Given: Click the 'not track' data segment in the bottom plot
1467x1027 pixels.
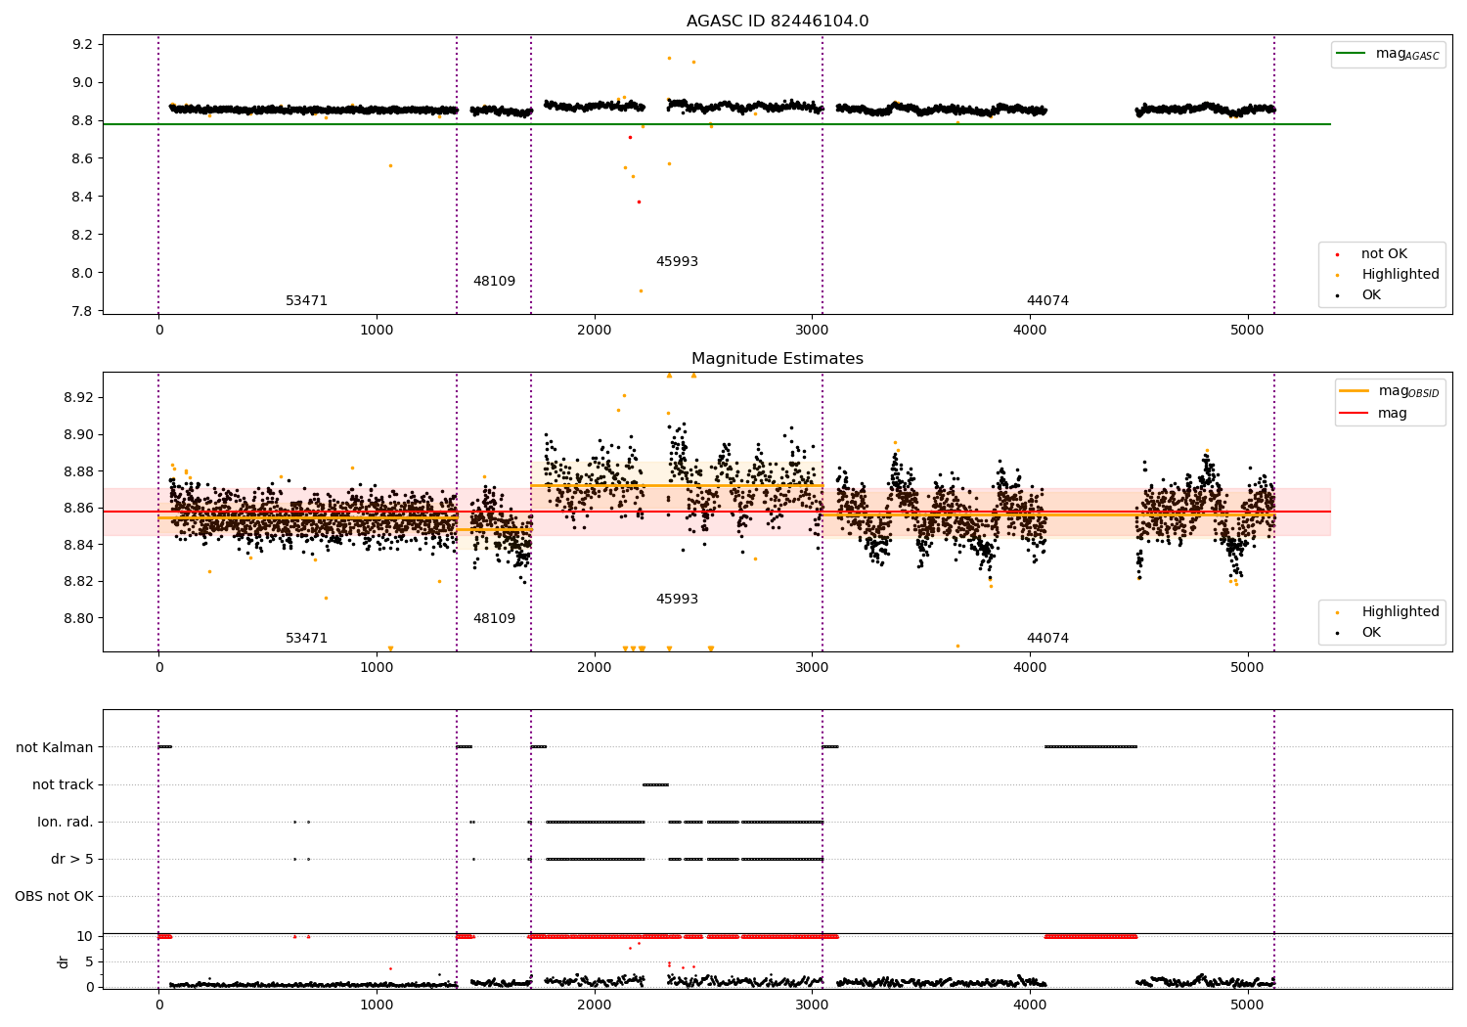Looking at the screenshot, I should [x=655, y=785].
